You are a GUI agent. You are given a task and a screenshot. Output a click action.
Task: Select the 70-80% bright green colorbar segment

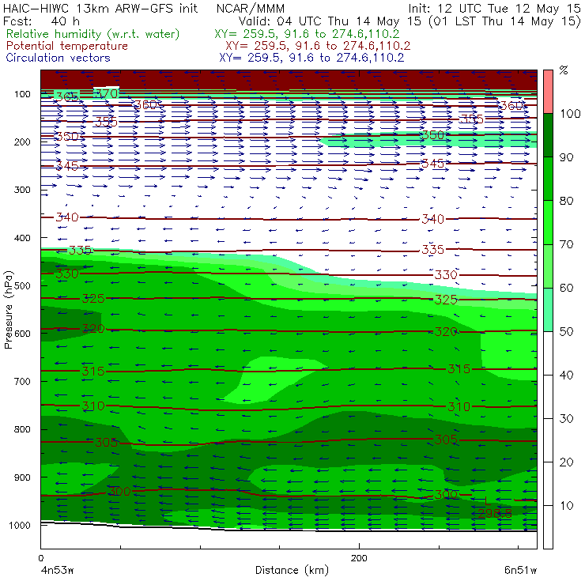click(548, 222)
